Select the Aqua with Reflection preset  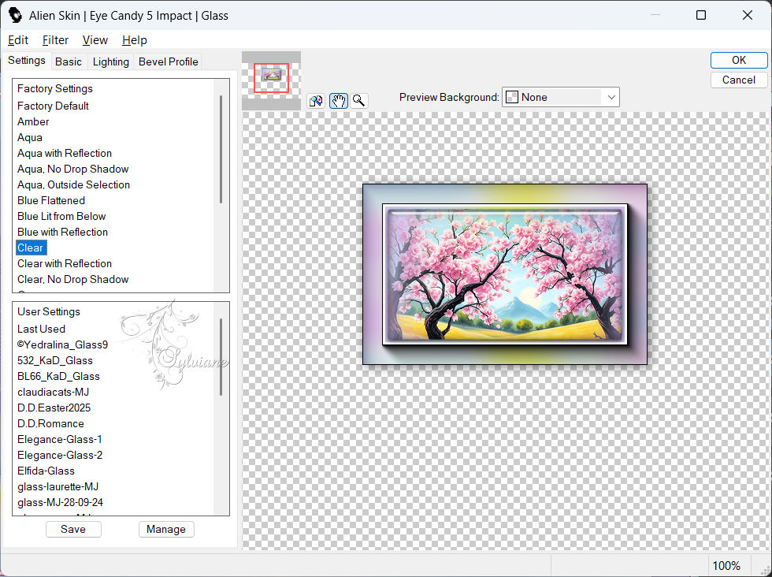[x=65, y=153]
